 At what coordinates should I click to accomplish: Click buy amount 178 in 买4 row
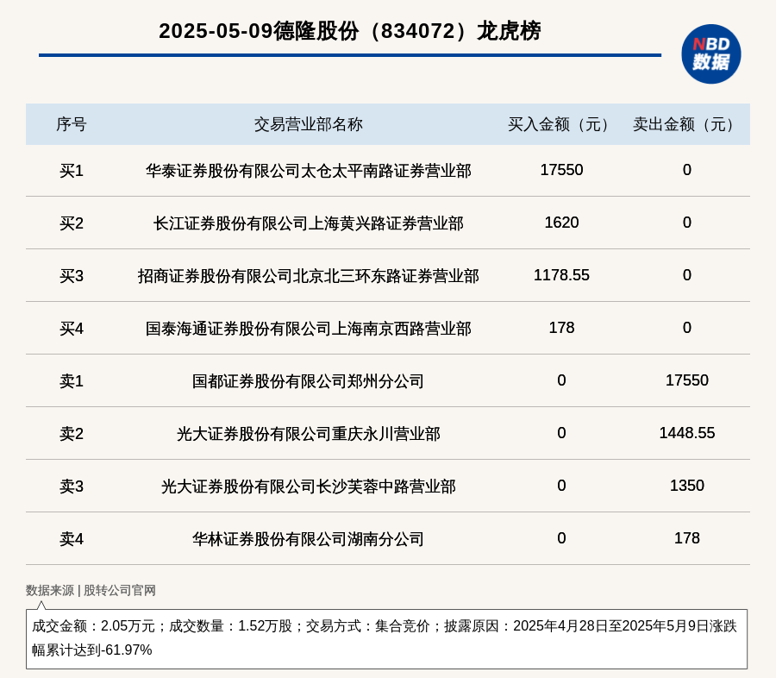pos(561,328)
